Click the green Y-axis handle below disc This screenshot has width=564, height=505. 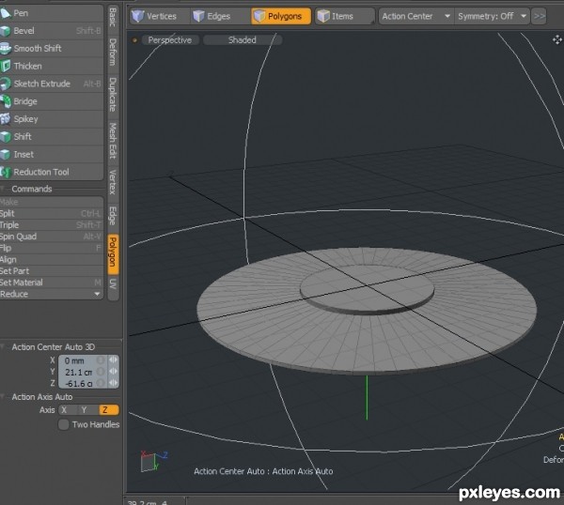[367, 397]
